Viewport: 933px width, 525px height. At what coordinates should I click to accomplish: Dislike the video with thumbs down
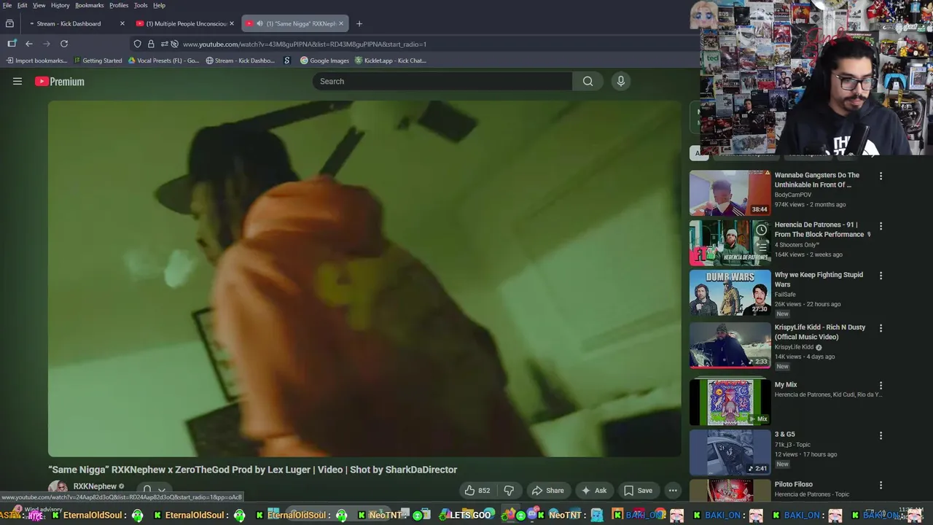click(x=510, y=490)
